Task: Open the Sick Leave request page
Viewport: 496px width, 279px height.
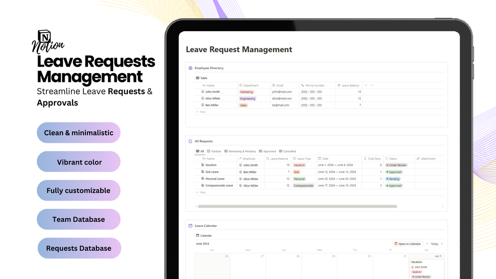Action: 212,172
